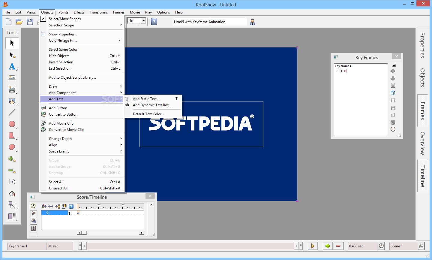Pick the blue letter A text tool
Viewport: 432px width, 260px height.
click(12, 66)
